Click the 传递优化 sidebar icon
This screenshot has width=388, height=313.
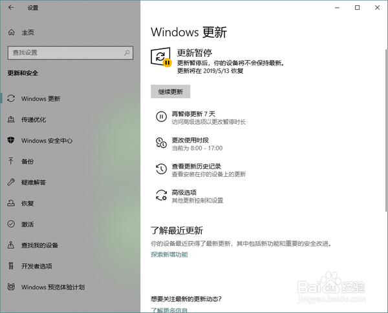[11, 119]
